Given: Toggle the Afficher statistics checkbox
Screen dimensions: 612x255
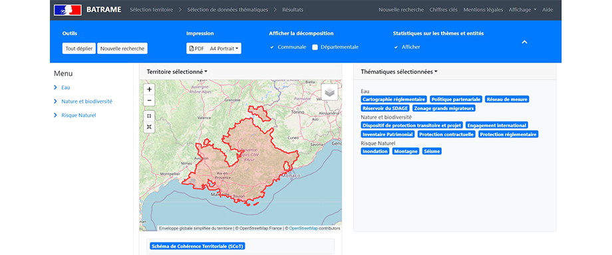Looking at the screenshot, I should click(x=396, y=47).
